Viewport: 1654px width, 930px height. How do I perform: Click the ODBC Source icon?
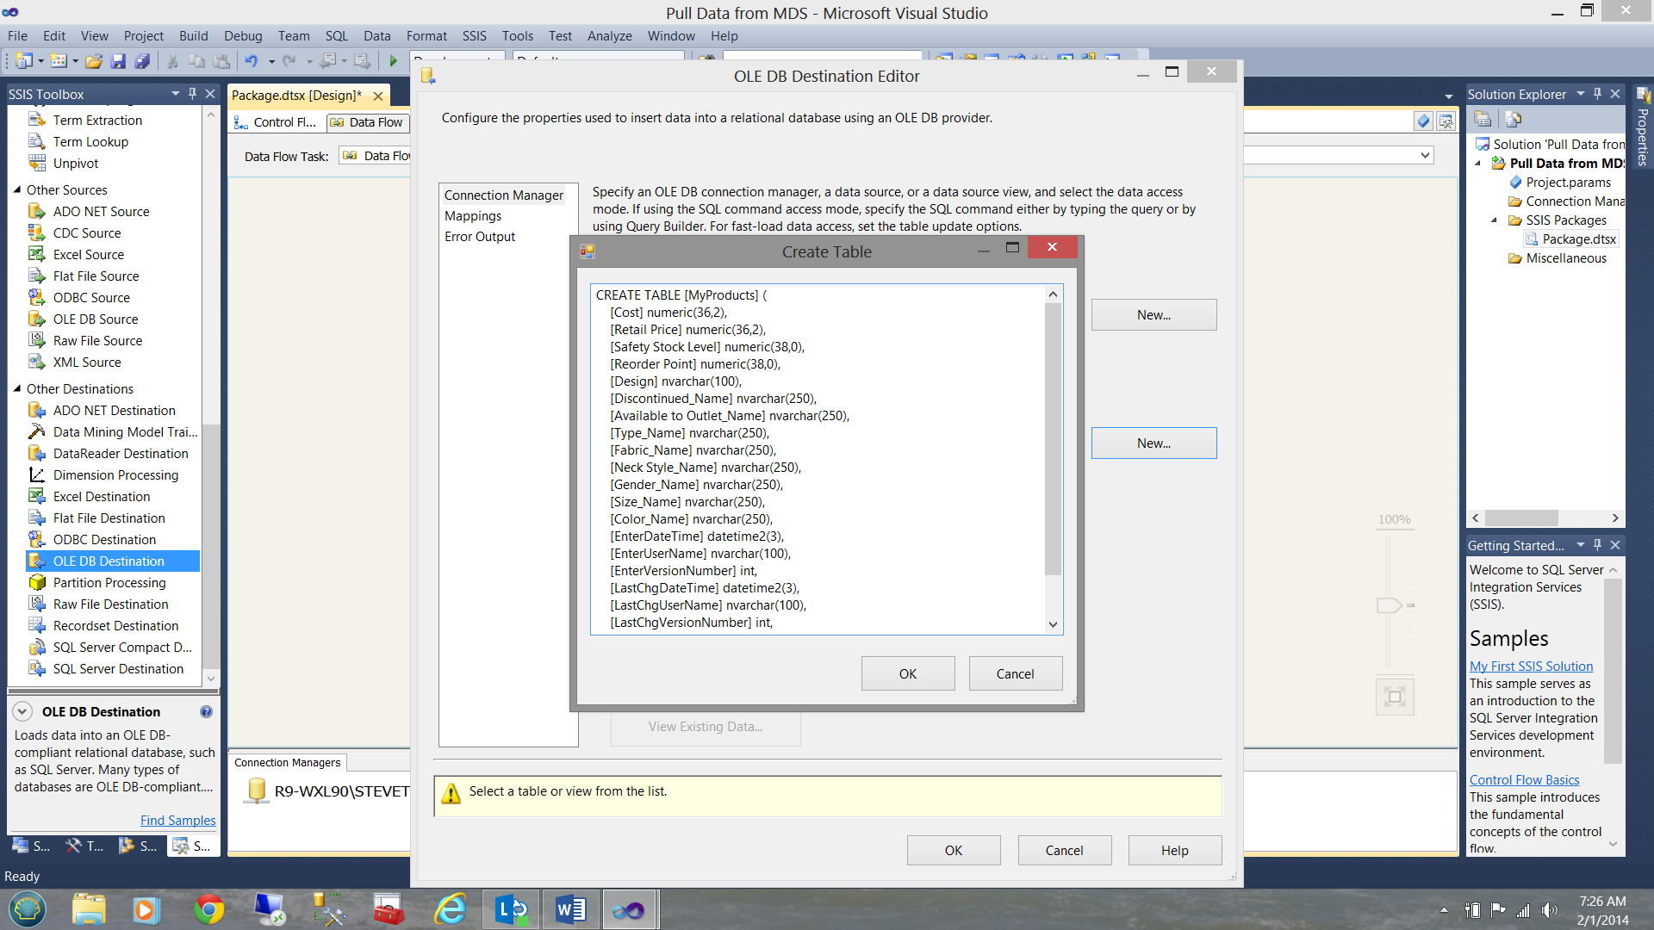coord(36,296)
